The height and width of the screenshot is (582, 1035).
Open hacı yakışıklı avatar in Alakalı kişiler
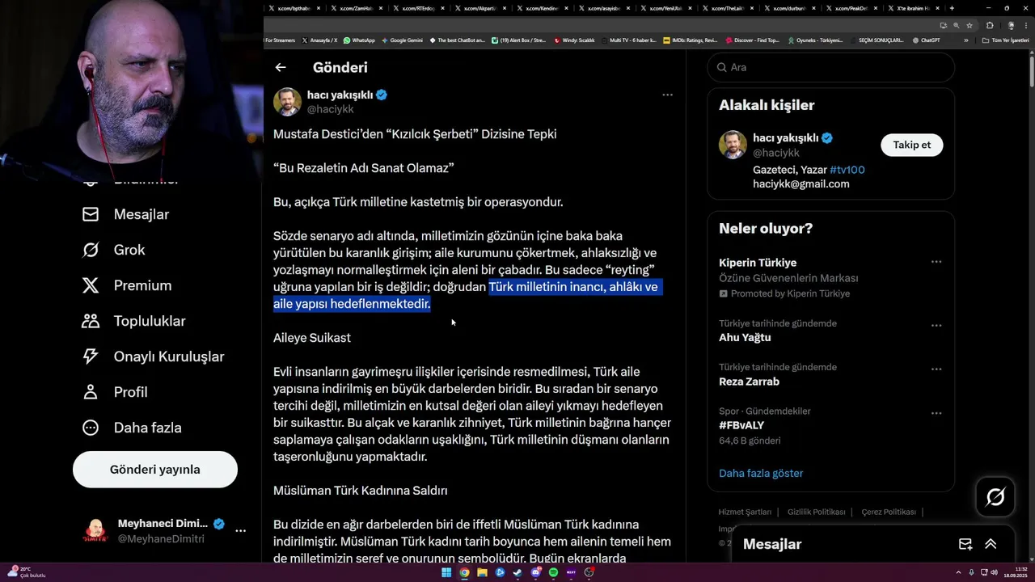click(x=733, y=145)
